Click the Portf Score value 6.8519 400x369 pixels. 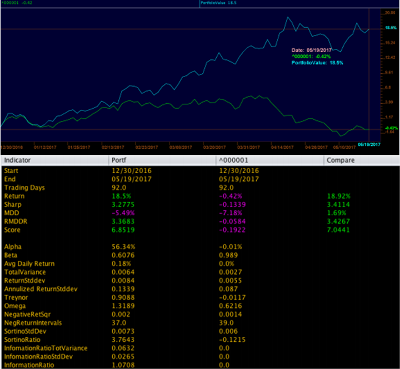pos(123,230)
